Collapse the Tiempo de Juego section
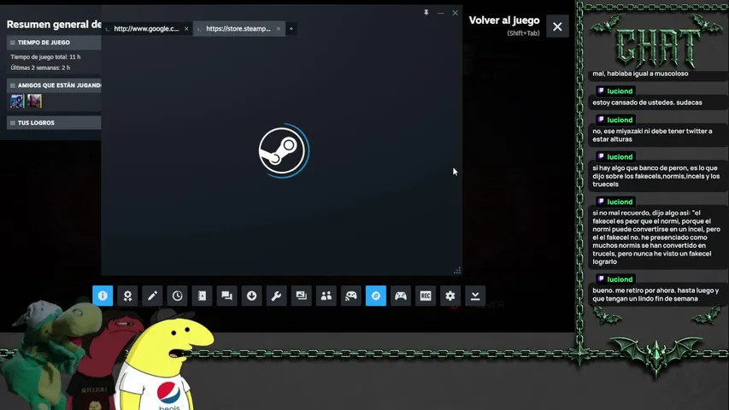 pyautogui.click(x=54, y=43)
